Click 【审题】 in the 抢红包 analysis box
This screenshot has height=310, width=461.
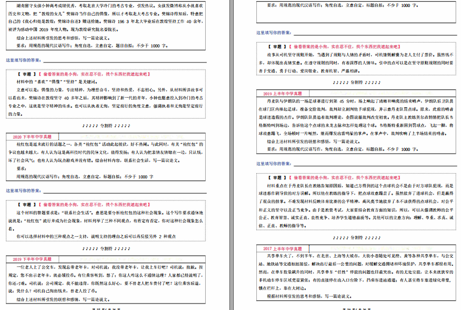click(x=27, y=205)
